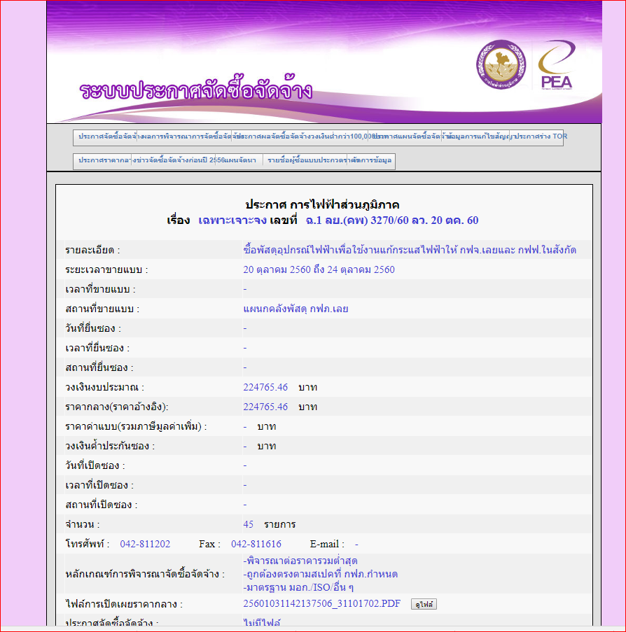Viewport: 626px width, 632px height.
Task: Open the แผนจัดหา menu item
Action: tap(239, 160)
